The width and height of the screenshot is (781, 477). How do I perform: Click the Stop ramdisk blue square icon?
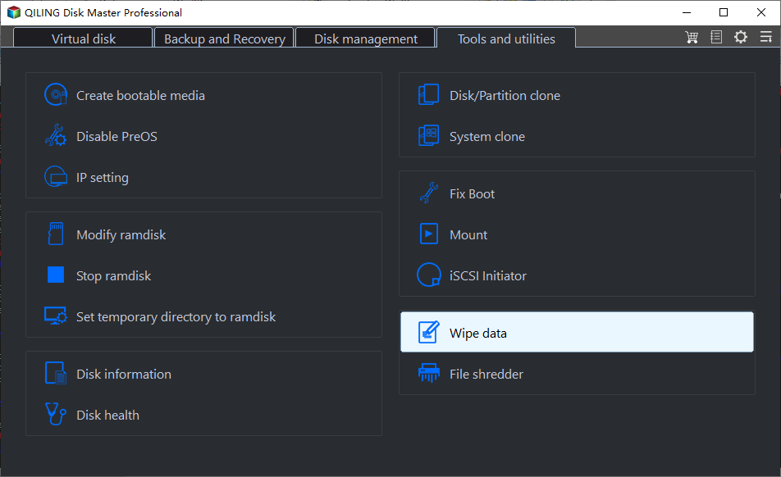click(56, 275)
